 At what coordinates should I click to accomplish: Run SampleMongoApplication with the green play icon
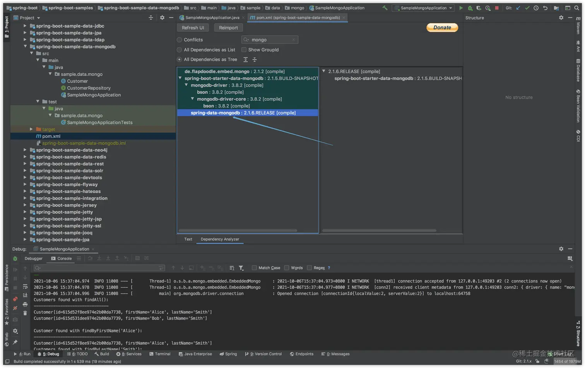pyautogui.click(x=461, y=8)
